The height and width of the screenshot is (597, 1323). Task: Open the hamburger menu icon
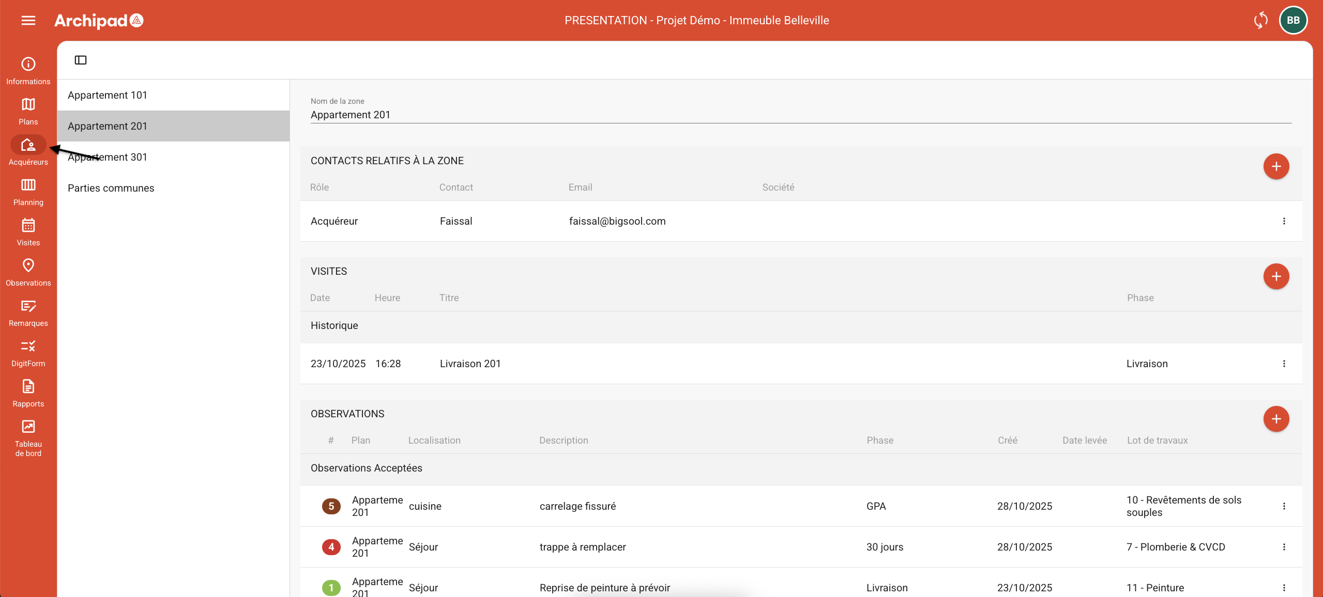[x=28, y=20]
